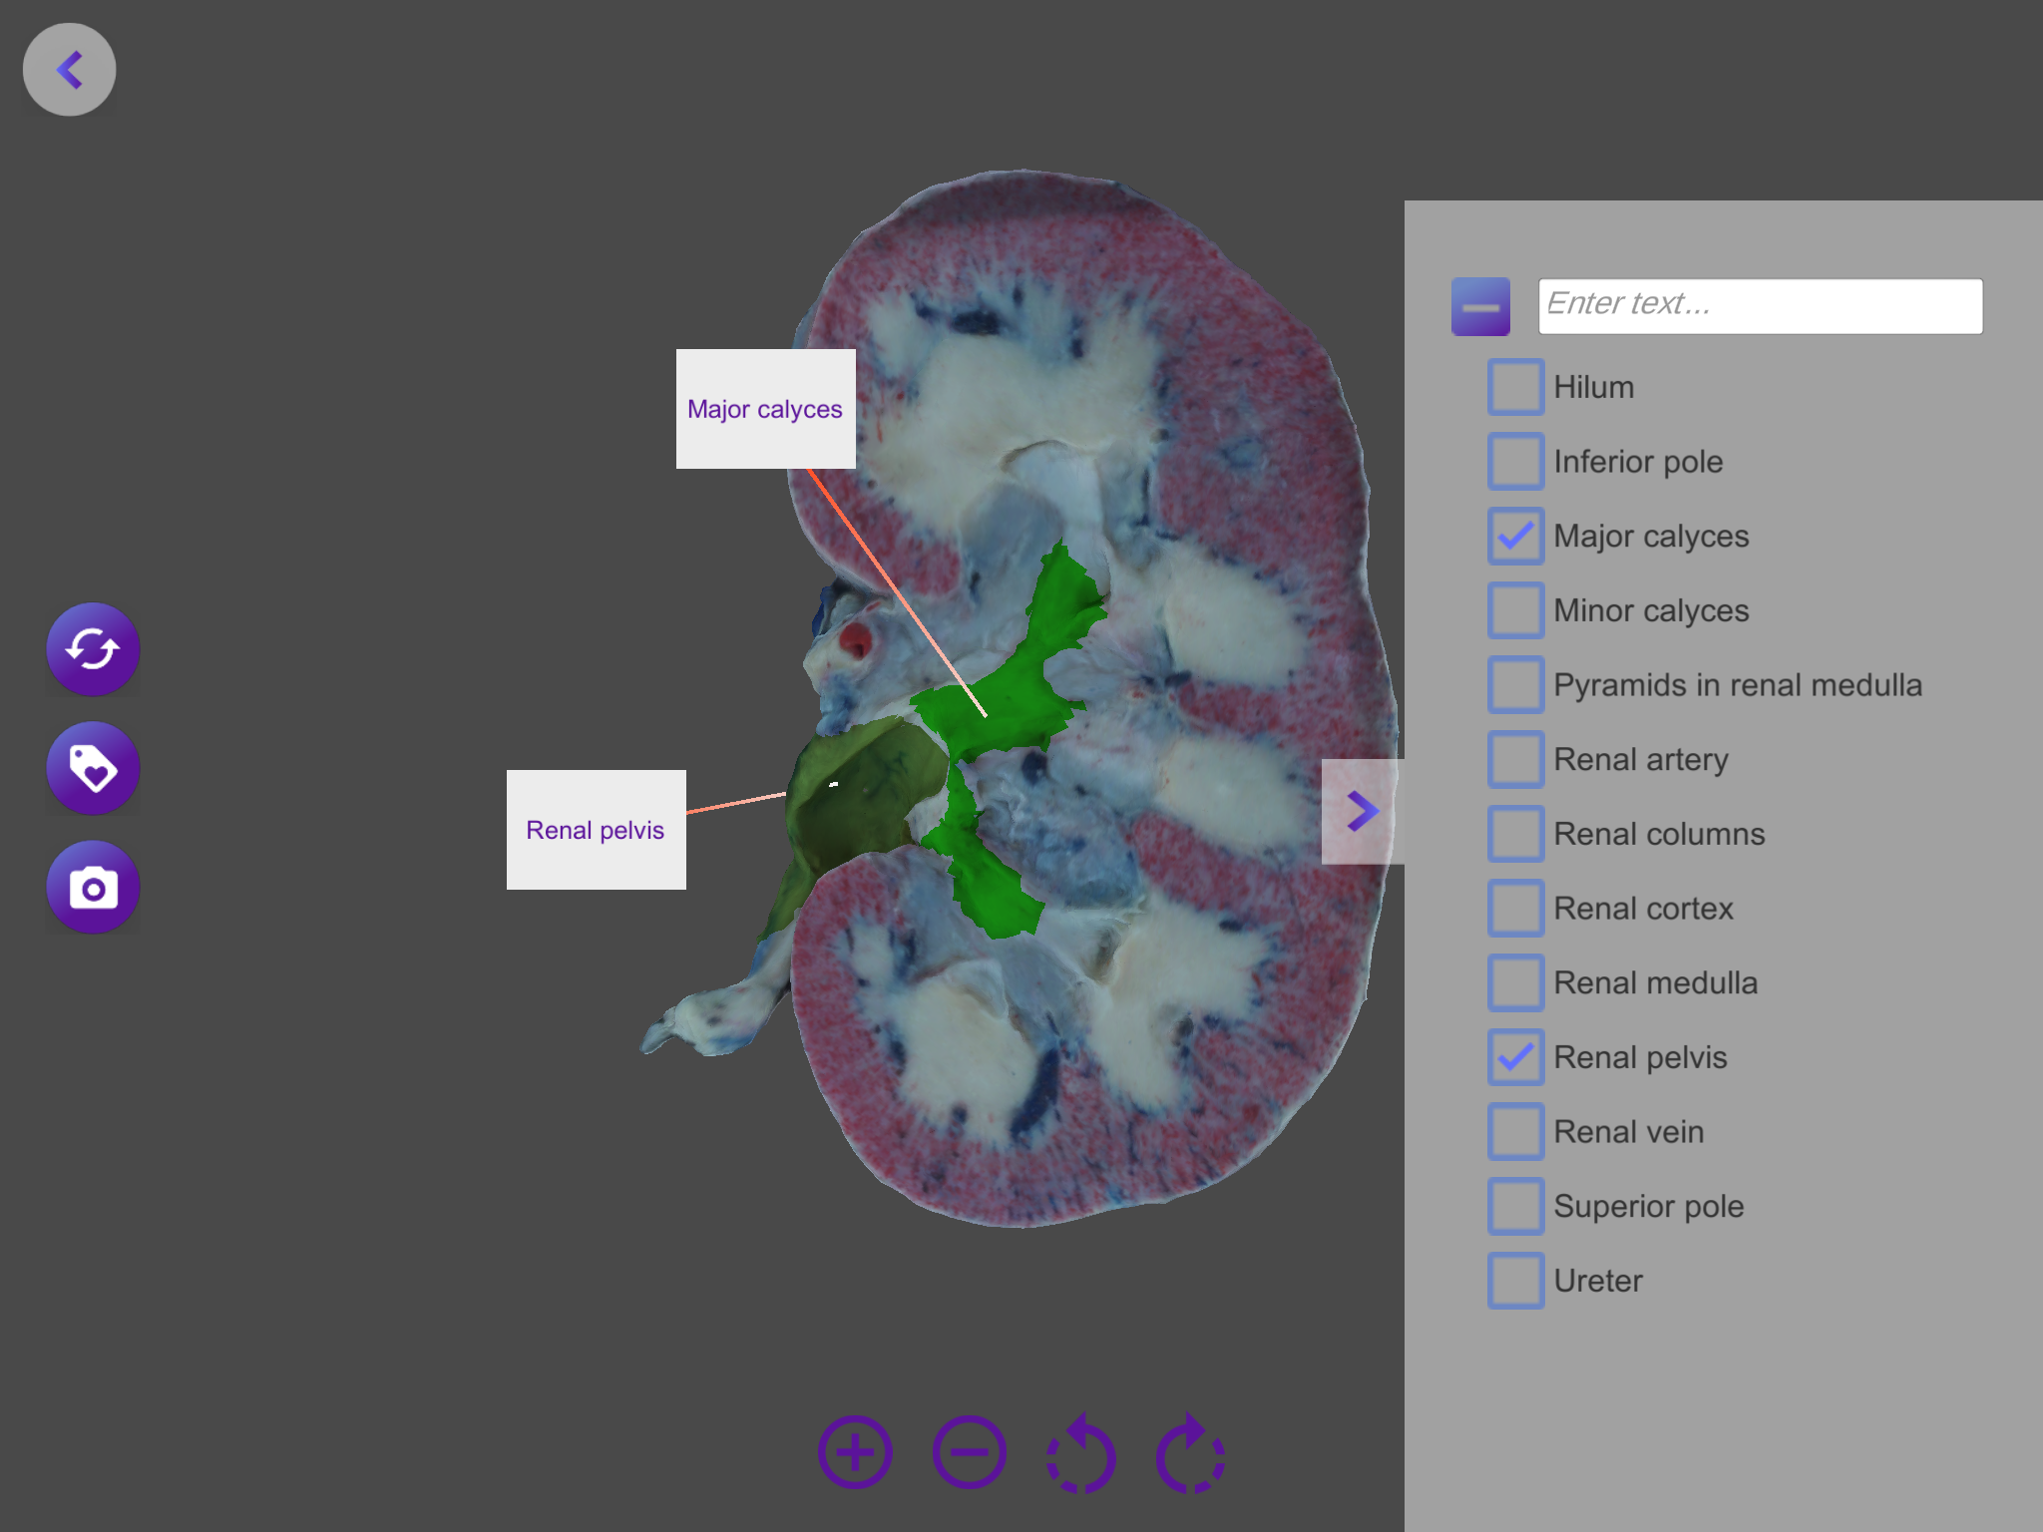Take a snapshot with camera icon
This screenshot has width=2043, height=1532.
tap(93, 887)
